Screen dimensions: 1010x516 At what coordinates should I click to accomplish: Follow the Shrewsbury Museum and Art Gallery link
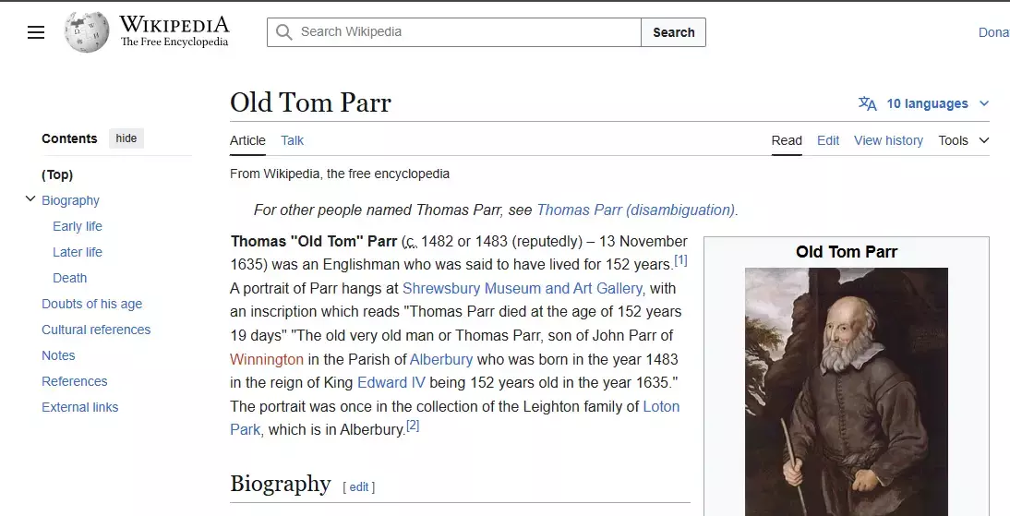[x=523, y=288]
